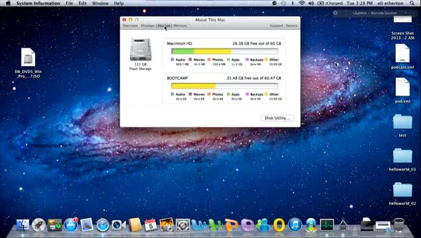The height and width of the screenshot is (238, 421).
Task: Open the eli etherton user menu
Action: (x=391, y=3)
